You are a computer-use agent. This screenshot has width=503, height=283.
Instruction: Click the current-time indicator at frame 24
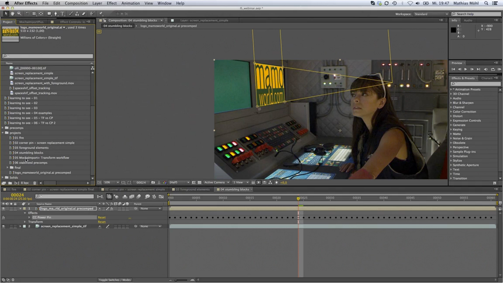(299, 199)
